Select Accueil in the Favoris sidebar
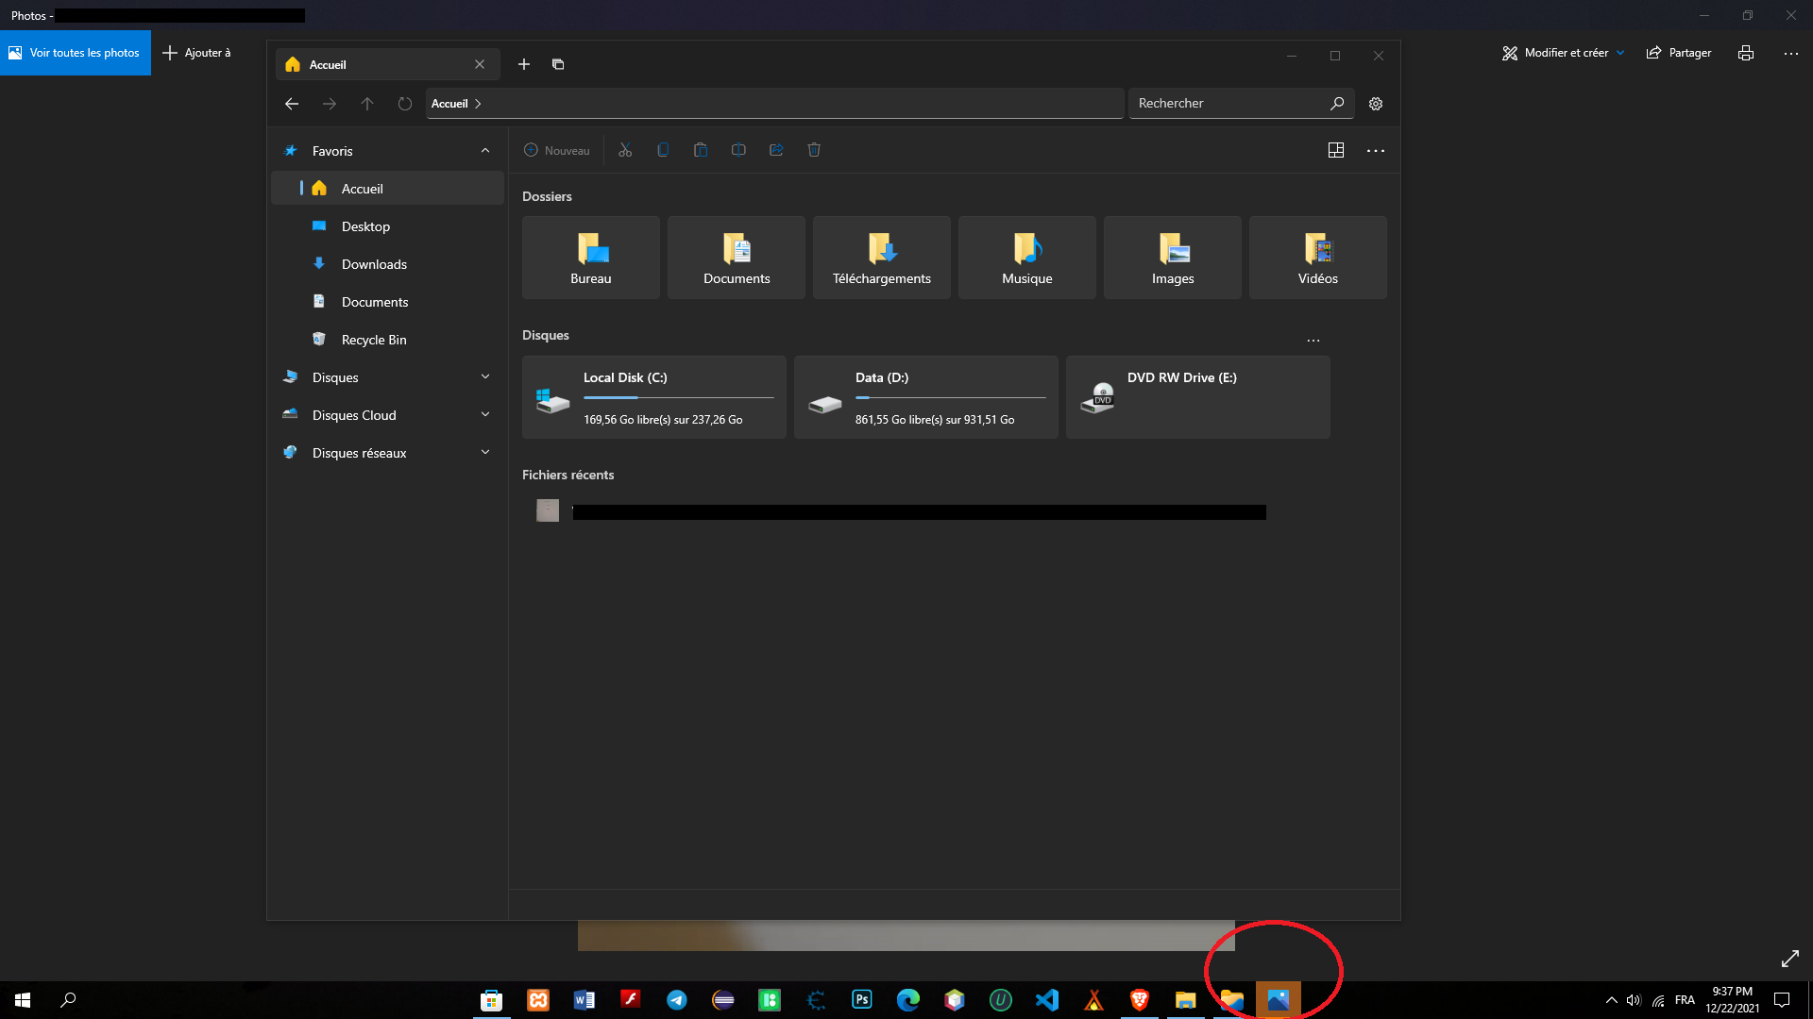The image size is (1813, 1019). (387, 189)
